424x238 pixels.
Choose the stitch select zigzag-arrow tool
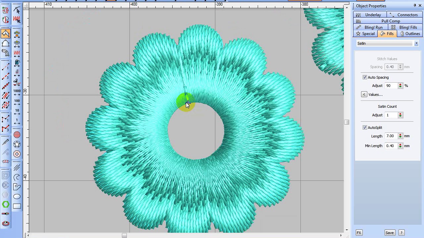17,19
